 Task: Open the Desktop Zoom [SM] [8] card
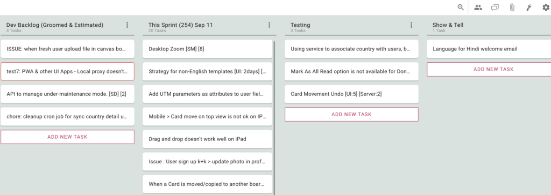207,49
